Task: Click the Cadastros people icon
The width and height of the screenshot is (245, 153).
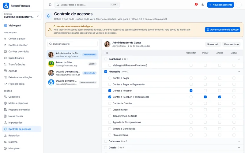Action: [x=5, y=97]
